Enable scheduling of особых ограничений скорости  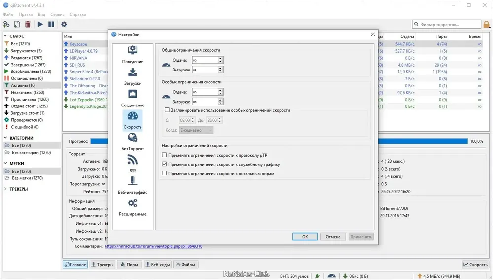(167, 110)
